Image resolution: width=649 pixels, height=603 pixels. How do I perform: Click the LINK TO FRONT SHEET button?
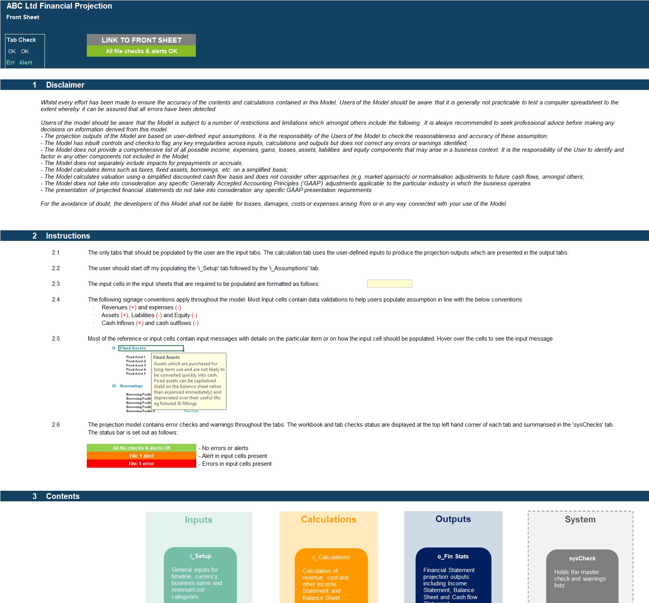click(141, 40)
